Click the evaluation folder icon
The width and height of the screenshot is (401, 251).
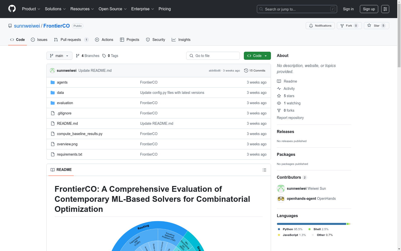coord(53,103)
